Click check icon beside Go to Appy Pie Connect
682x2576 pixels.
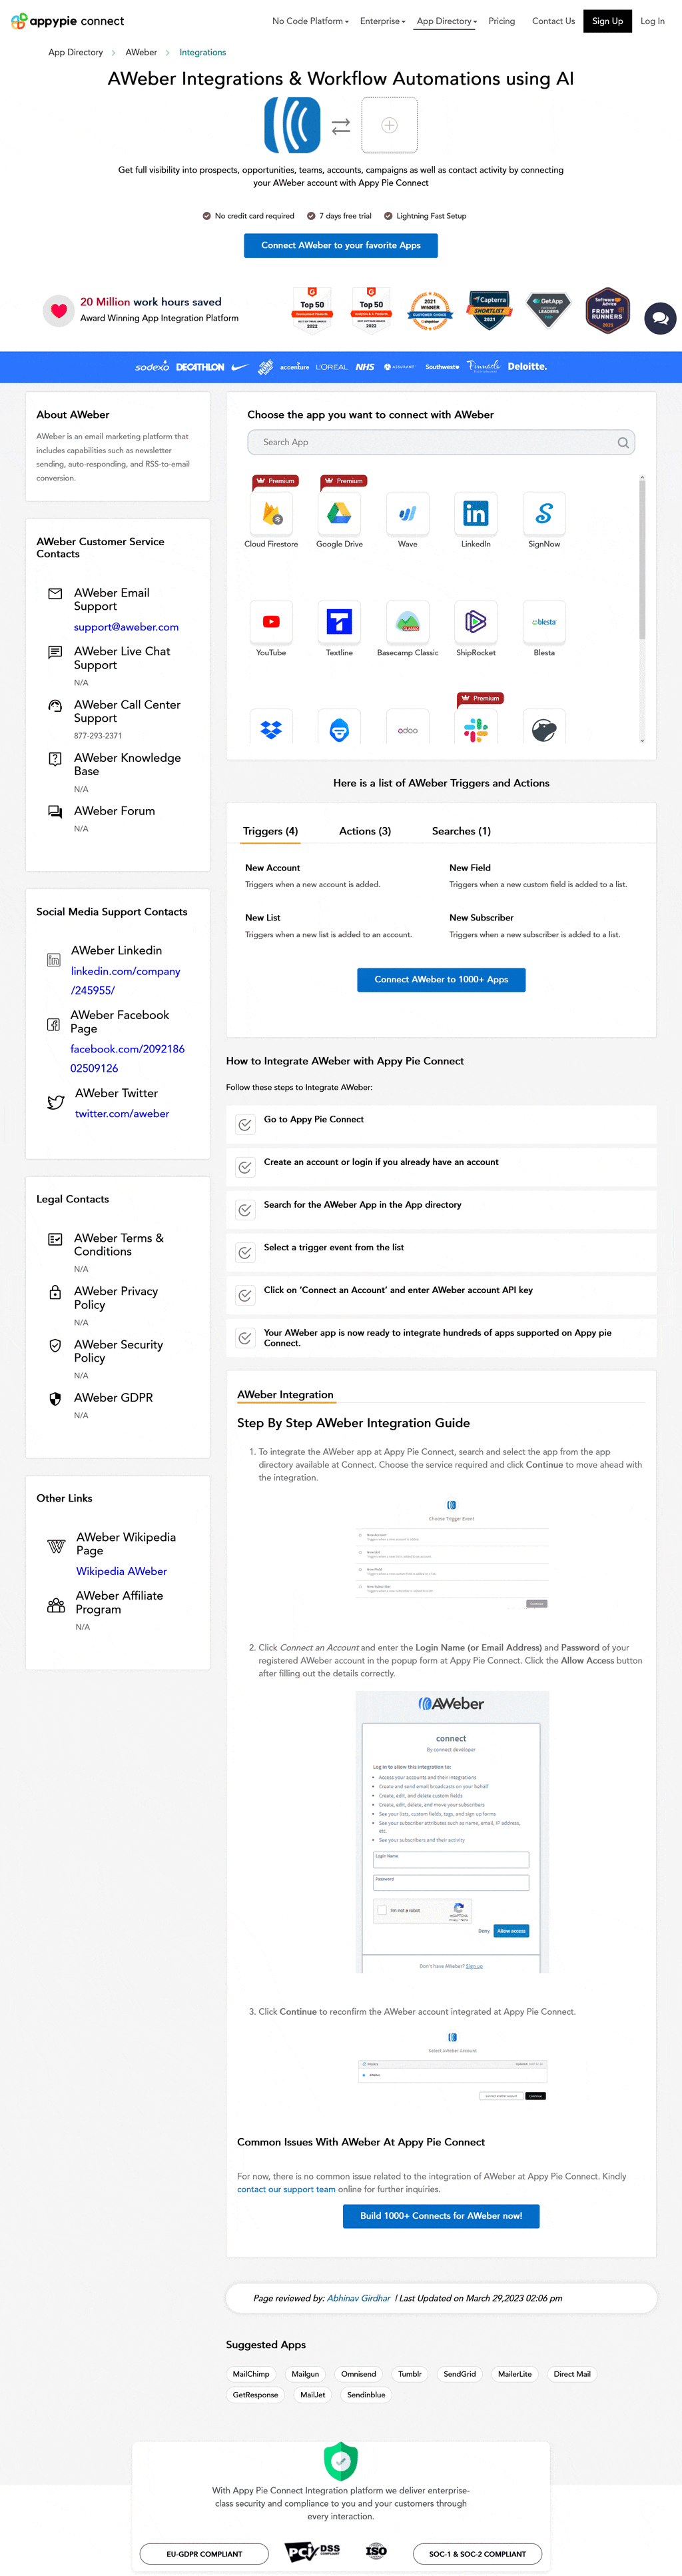(245, 1125)
